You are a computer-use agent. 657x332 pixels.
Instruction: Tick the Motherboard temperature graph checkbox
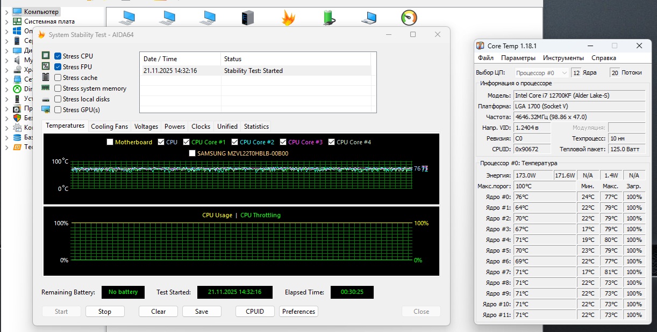click(x=110, y=142)
